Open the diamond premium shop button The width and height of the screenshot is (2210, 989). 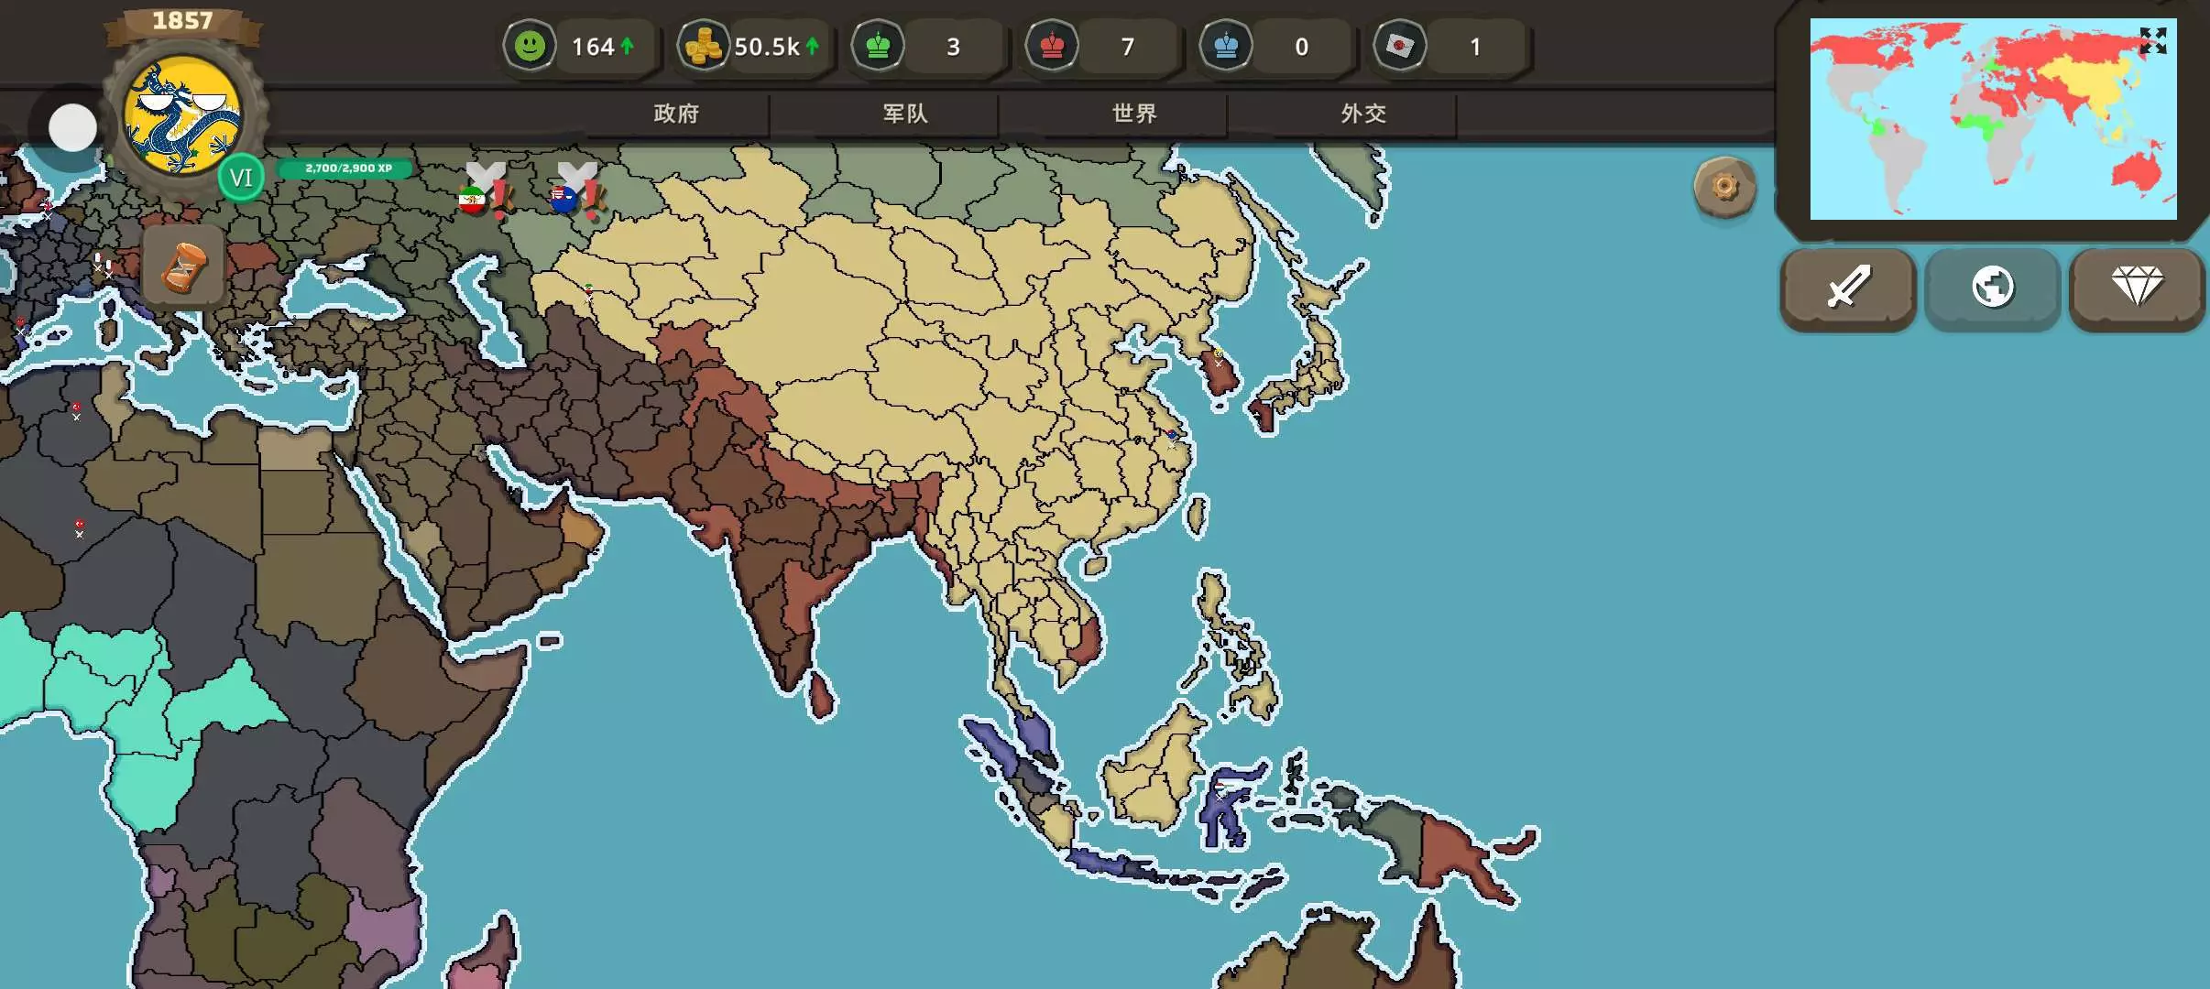click(2137, 288)
